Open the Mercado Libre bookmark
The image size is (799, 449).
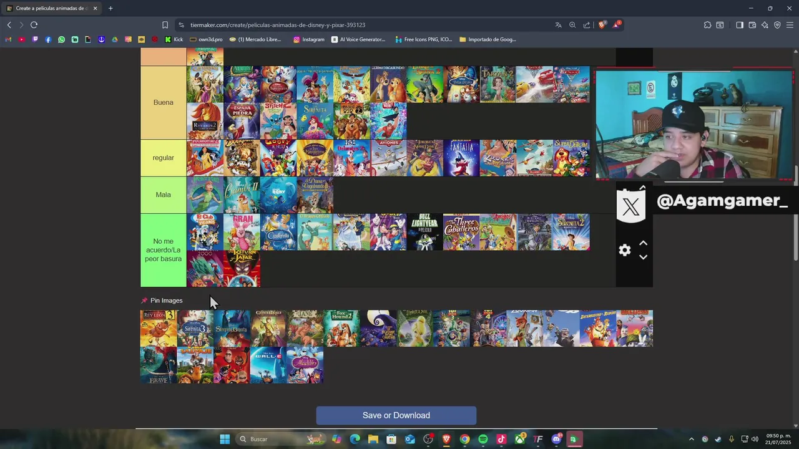(255, 39)
